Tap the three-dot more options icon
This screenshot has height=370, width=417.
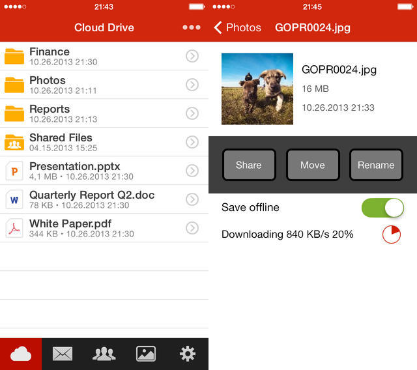(x=192, y=27)
